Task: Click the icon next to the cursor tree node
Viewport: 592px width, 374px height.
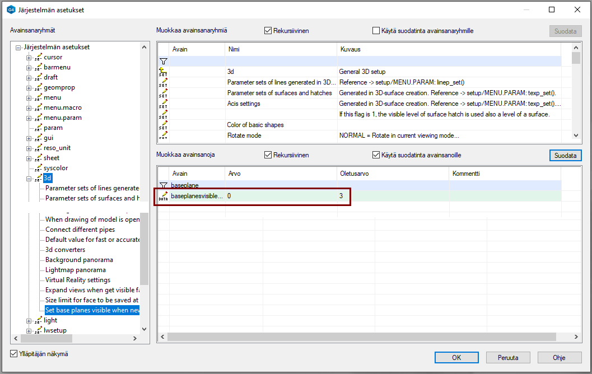Action: click(x=38, y=57)
